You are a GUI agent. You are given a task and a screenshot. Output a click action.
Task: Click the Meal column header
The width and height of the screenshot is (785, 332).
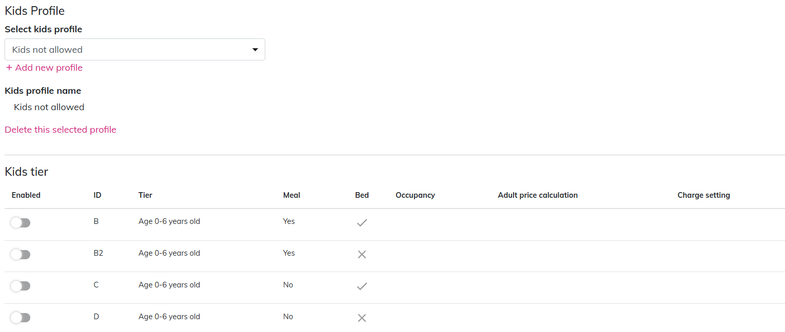pos(291,195)
